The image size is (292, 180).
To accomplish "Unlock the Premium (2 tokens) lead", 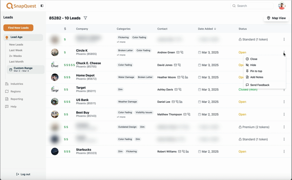I will tap(254, 127).
